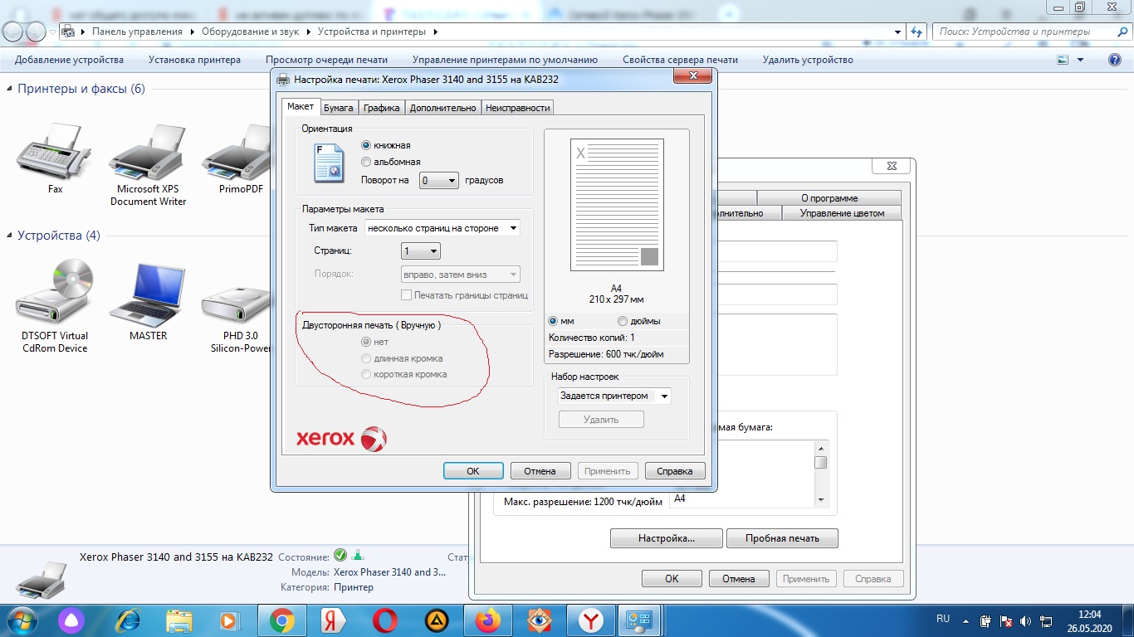Click the A4 page preview thumbnail

click(617, 204)
